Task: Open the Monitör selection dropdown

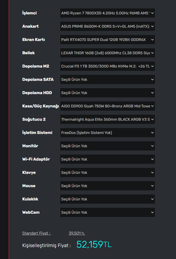Action: [107, 146]
